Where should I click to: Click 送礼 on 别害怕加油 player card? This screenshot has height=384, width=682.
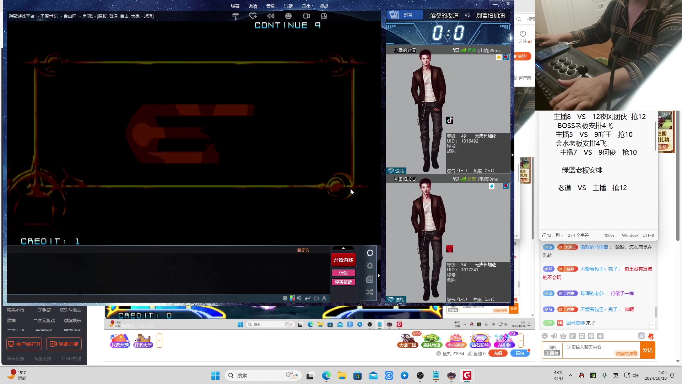tap(396, 299)
